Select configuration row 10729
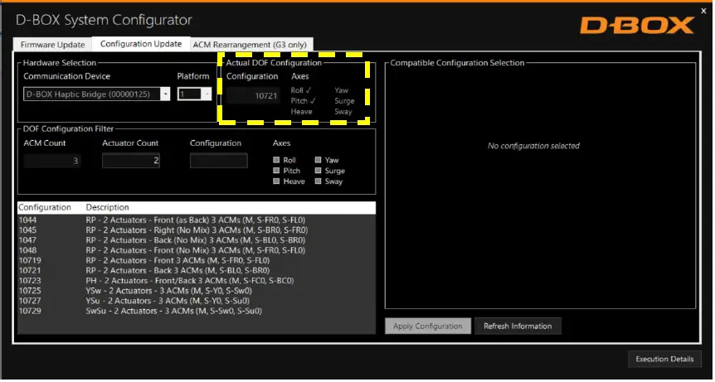The height and width of the screenshot is (382, 715). pos(196,311)
